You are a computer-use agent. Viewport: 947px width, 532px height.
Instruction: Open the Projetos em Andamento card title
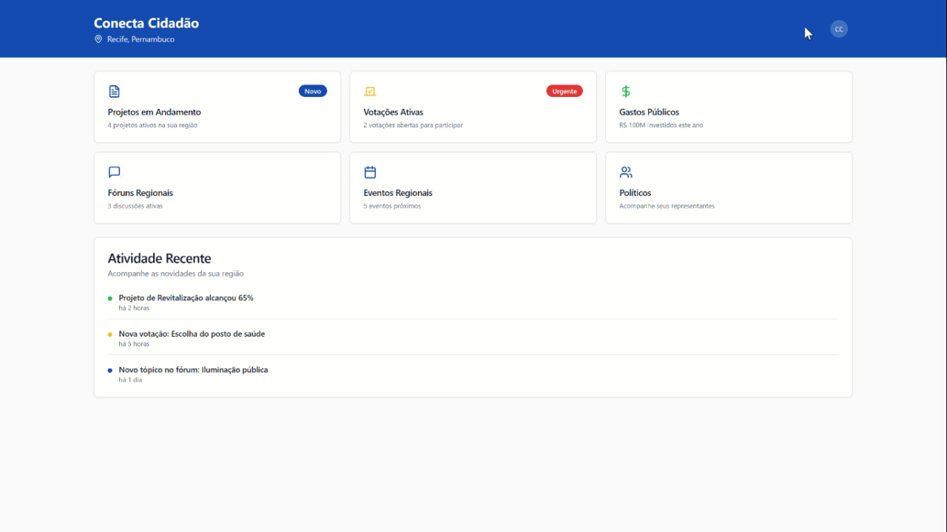coord(154,112)
